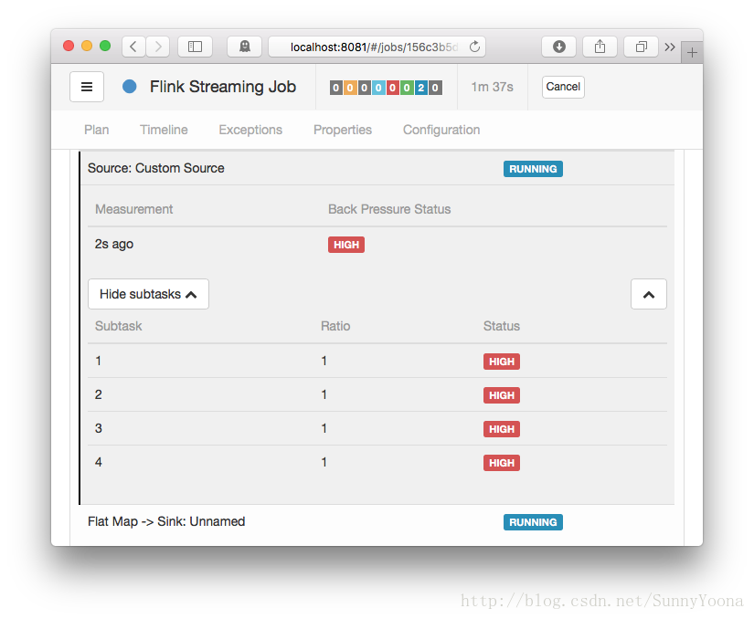Click the blue job status circle

click(x=130, y=87)
